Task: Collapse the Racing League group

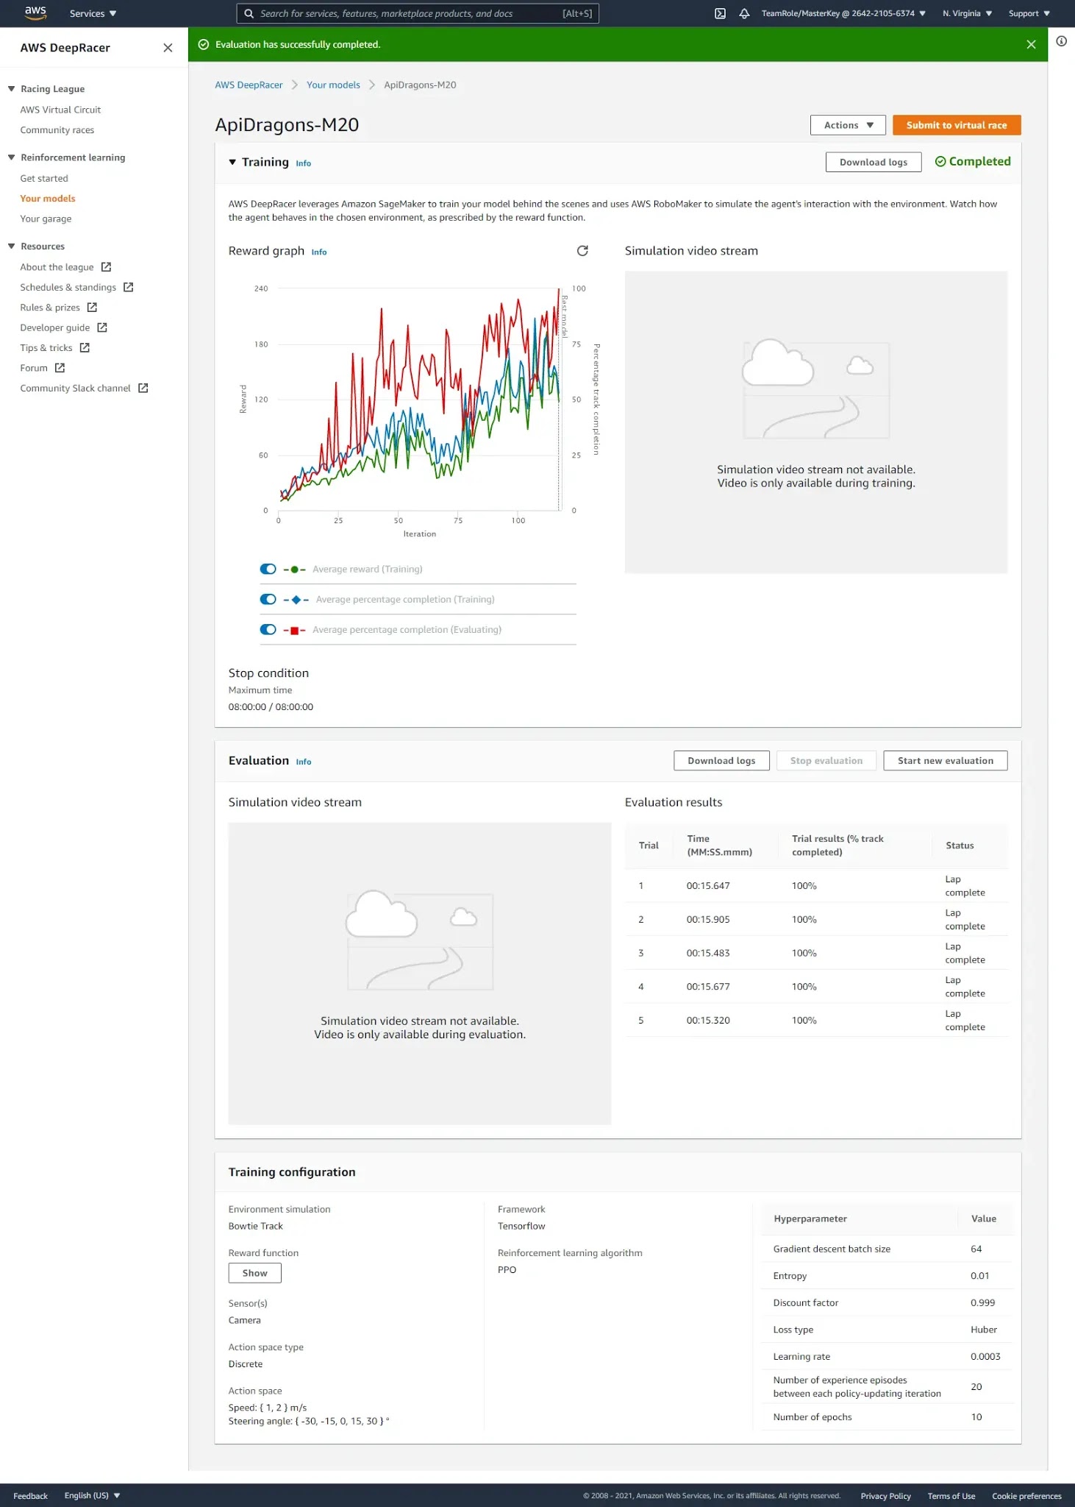Action: (11, 89)
